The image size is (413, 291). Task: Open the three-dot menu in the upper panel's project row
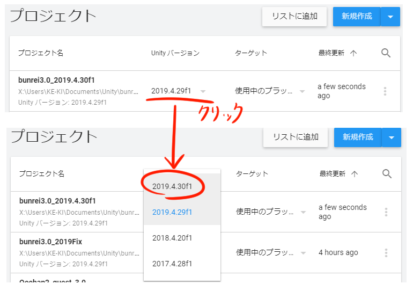tap(385, 91)
